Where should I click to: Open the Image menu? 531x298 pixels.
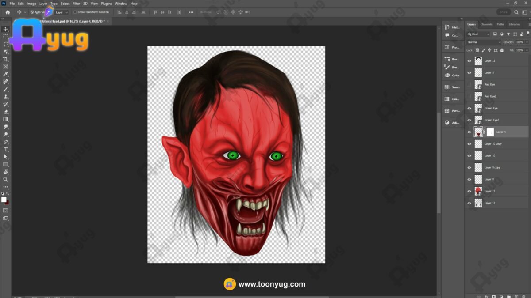pos(31,4)
